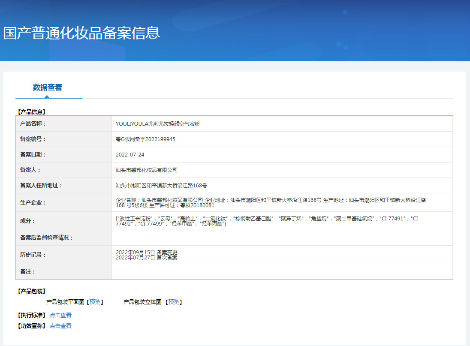
Task: Click the 生产企业： row label
Action: 33,202
